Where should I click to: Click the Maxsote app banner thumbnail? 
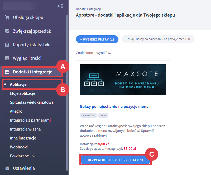click(x=123, y=80)
